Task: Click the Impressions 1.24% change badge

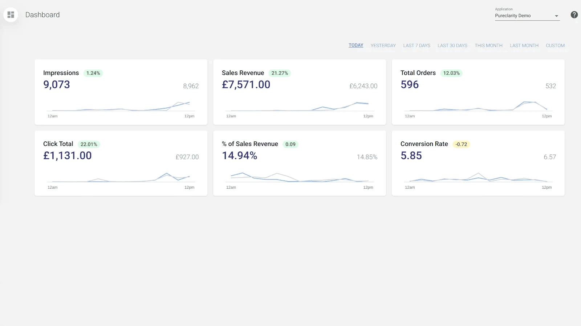Action: 93,73
